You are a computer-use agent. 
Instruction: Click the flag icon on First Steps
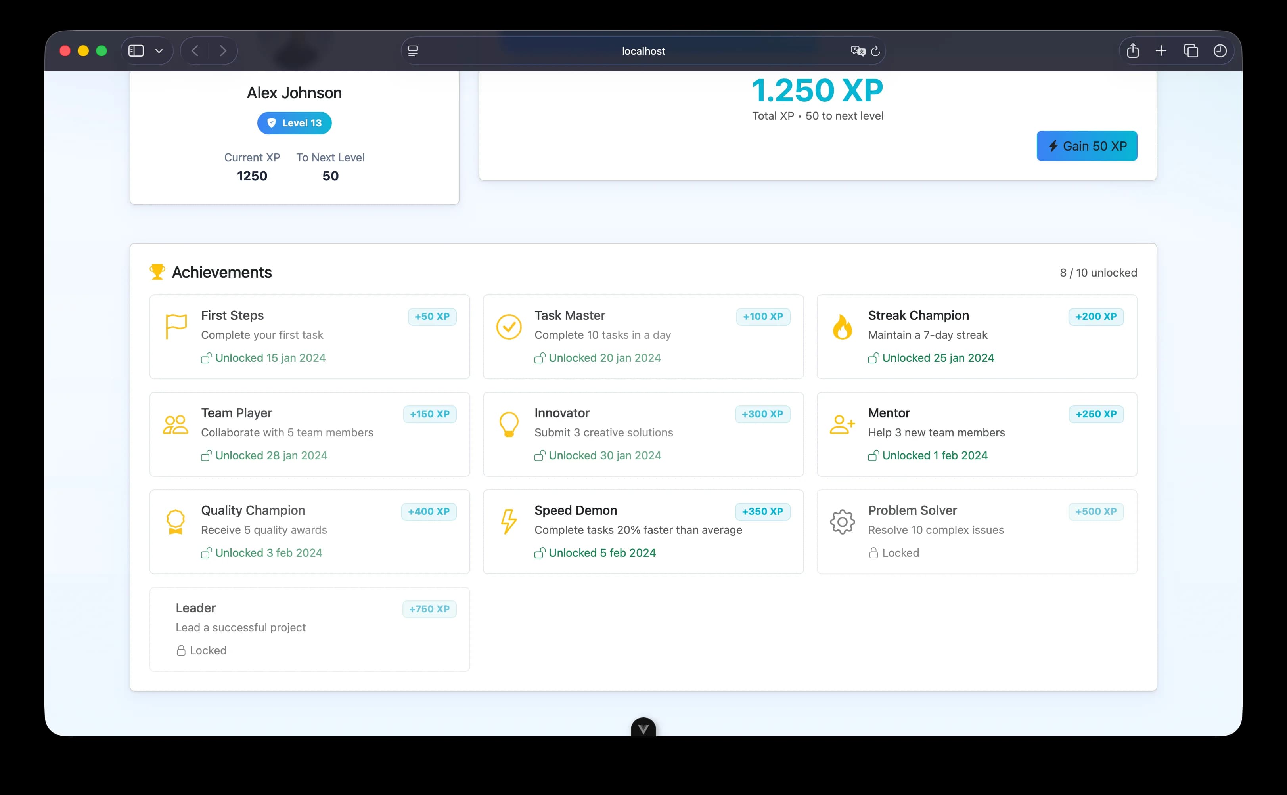coord(176,326)
